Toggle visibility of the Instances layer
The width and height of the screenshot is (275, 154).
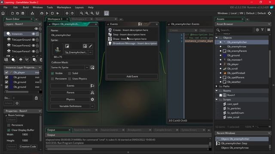(x=34, y=34)
